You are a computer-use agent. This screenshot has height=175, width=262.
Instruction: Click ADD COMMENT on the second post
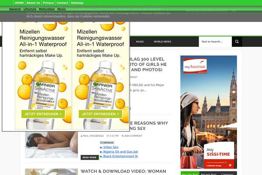pos(133,136)
